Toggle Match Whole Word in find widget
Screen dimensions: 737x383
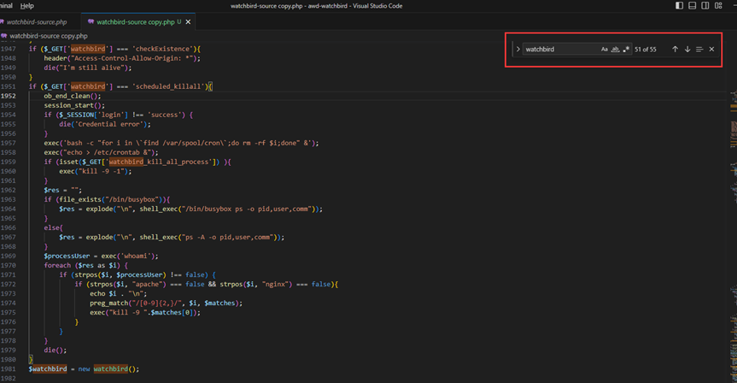pyautogui.click(x=615, y=50)
